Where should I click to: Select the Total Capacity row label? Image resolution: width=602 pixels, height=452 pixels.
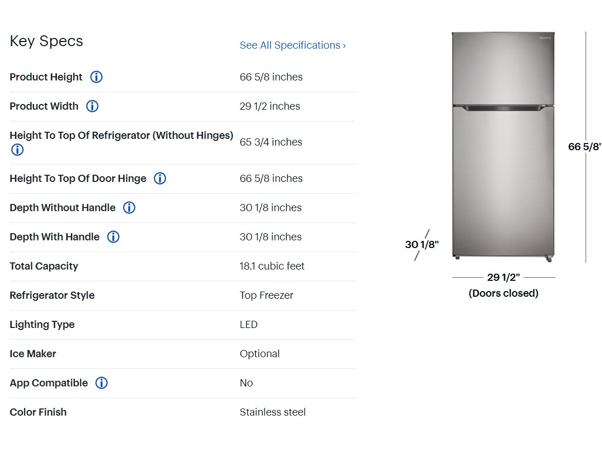[x=44, y=266]
